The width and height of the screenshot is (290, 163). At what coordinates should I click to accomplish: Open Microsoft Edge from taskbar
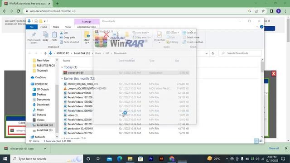point(120,159)
